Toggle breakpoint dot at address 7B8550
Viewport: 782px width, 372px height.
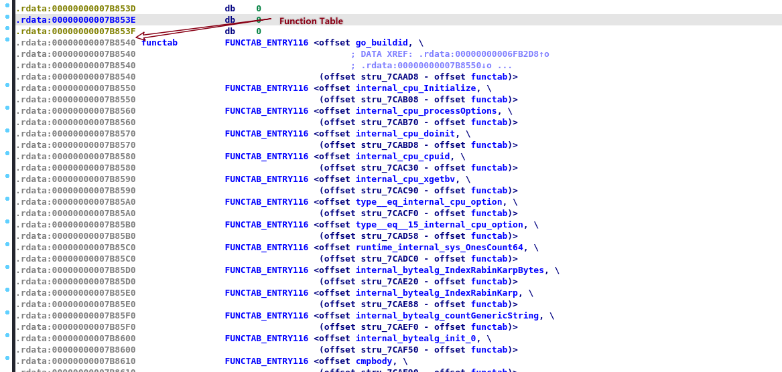coord(7,86)
